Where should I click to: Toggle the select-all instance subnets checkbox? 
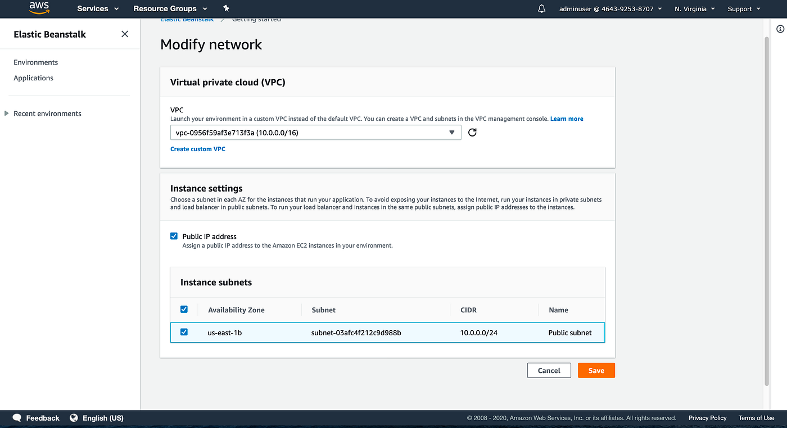pos(184,309)
